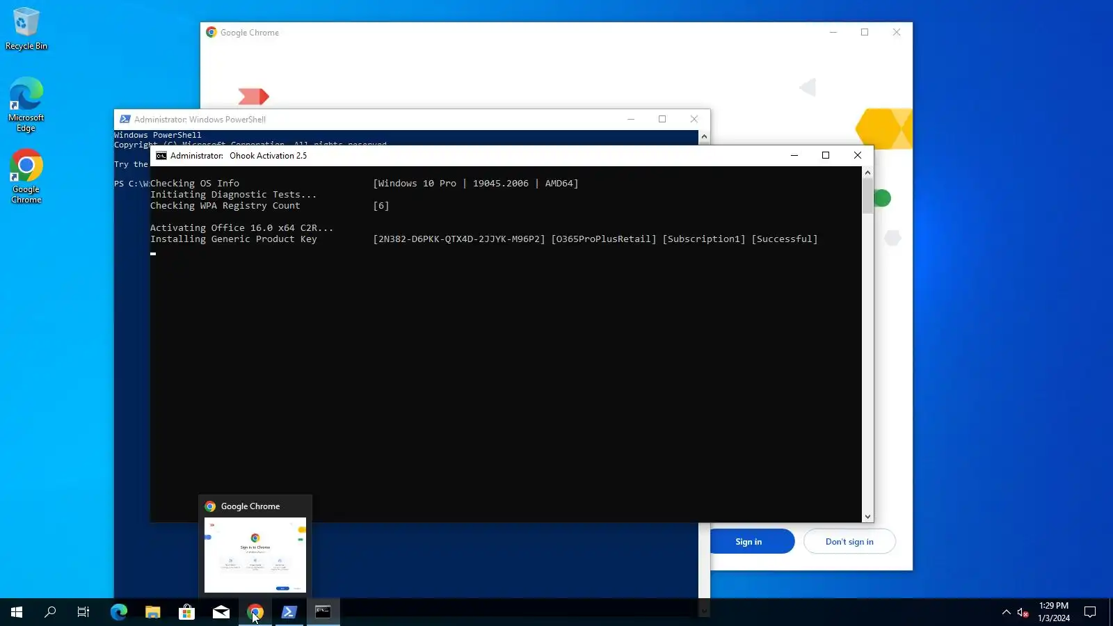Open Microsoft Store from the taskbar

point(186,612)
